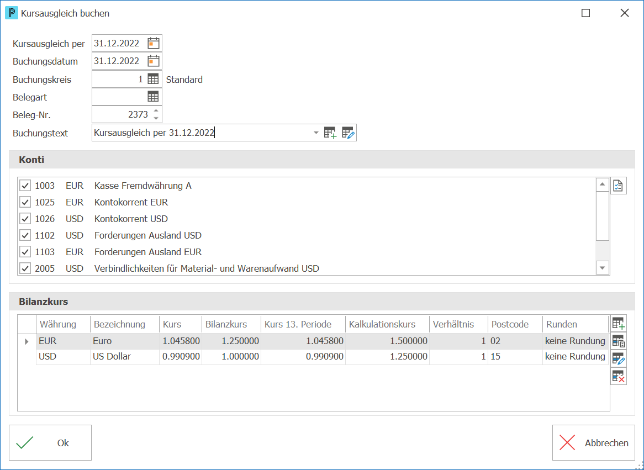Image resolution: width=644 pixels, height=470 pixels.
Task: Uncheck 2005 Verbindlichkeiten USD account
Action: click(25, 268)
